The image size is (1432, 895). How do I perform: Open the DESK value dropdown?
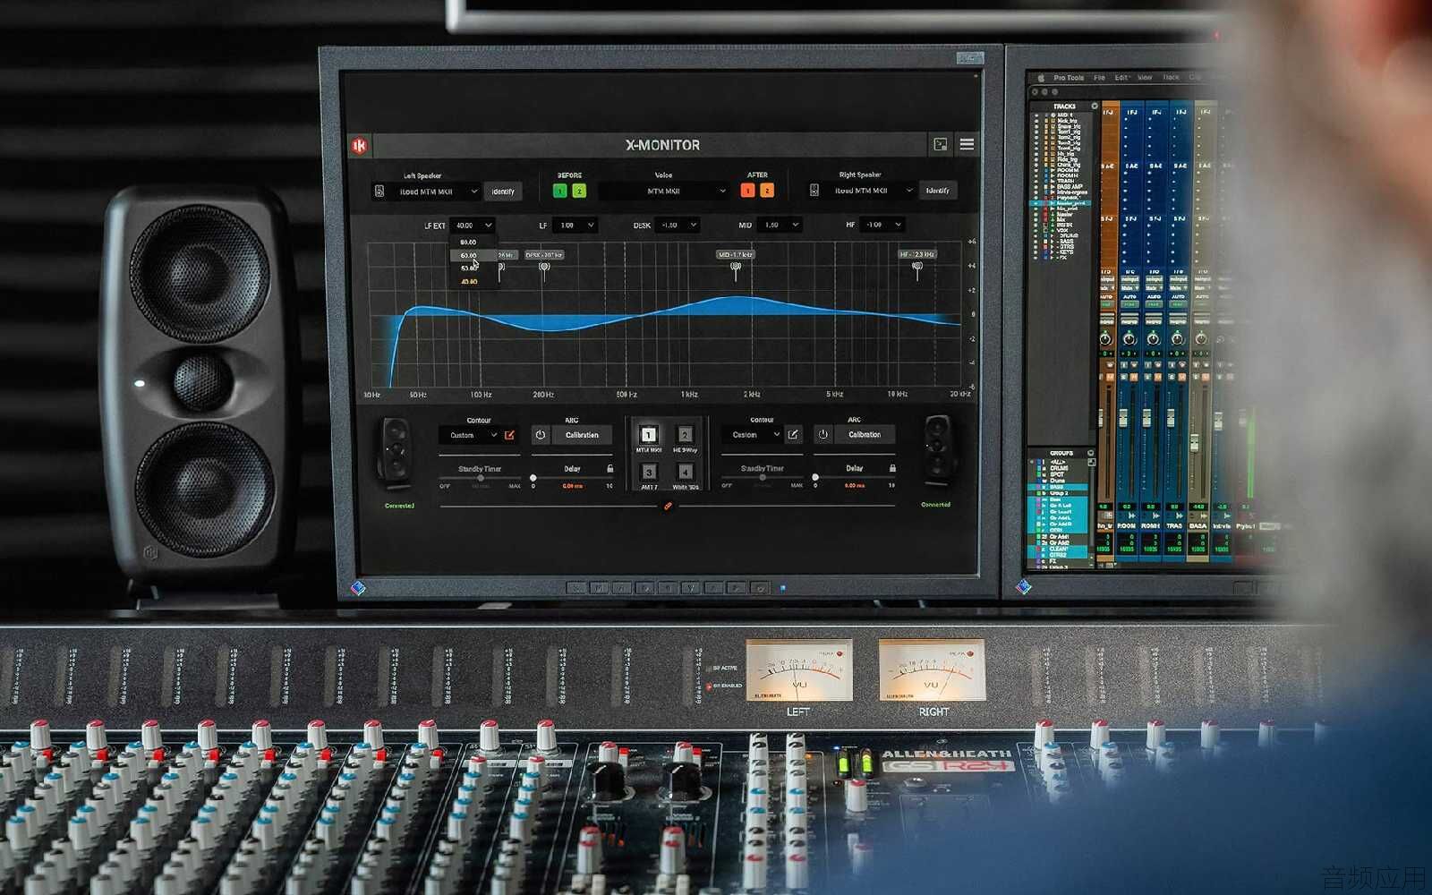click(x=678, y=226)
